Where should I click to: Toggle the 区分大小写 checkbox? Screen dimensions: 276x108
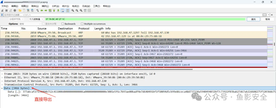43,24
